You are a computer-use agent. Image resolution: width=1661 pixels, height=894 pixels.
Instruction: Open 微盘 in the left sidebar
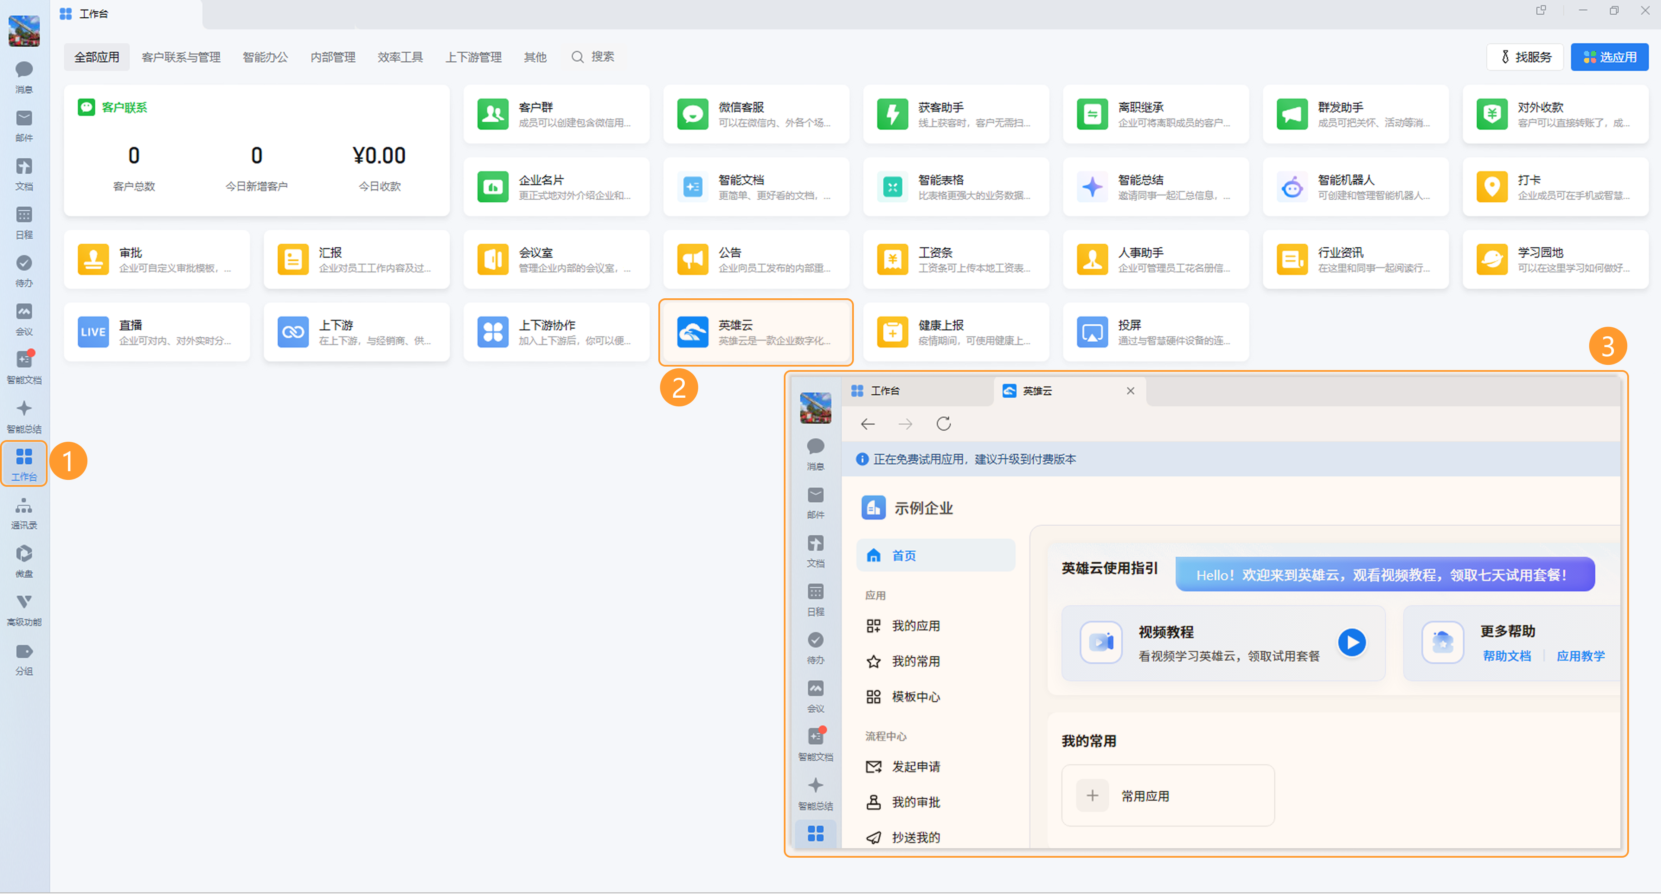click(24, 561)
